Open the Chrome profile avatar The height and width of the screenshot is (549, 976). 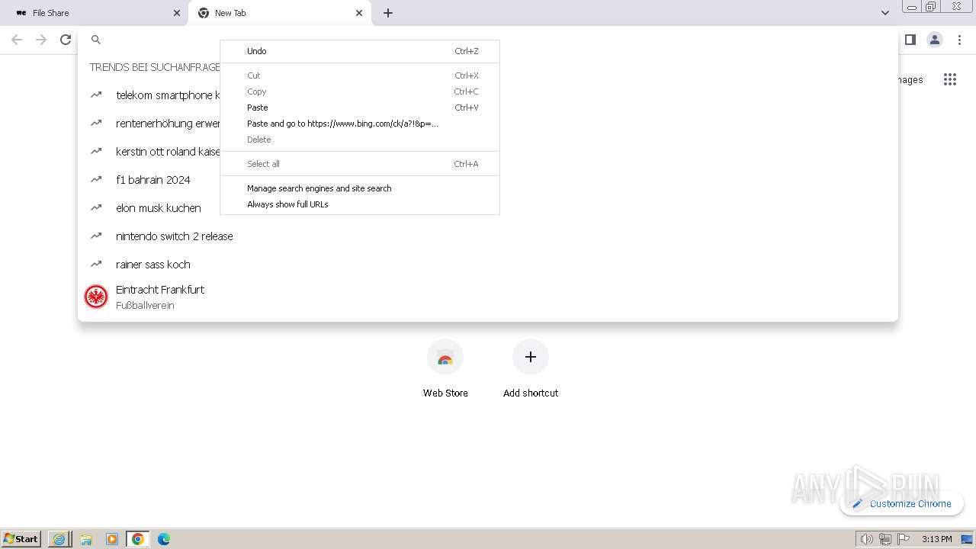935,40
